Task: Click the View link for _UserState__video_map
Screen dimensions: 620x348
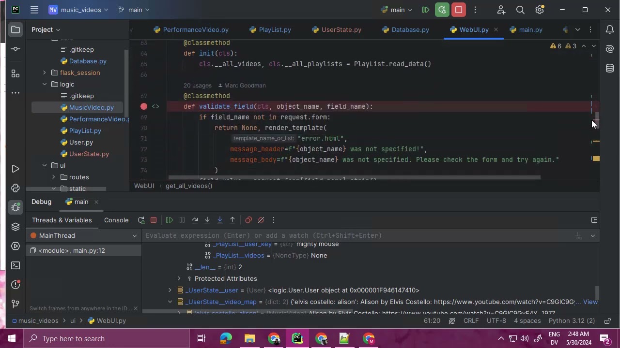Action: pos(590,302)
